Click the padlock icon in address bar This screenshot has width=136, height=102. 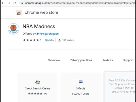click(22, 3)
